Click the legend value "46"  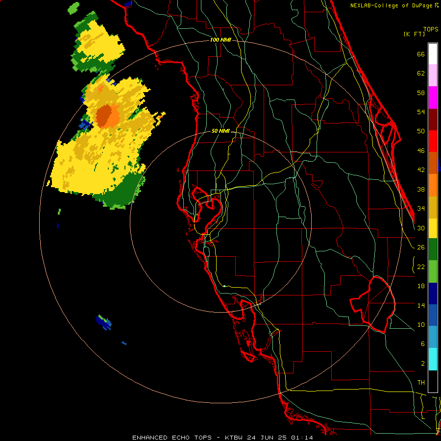pyautogui.click(x=421, y=151)
